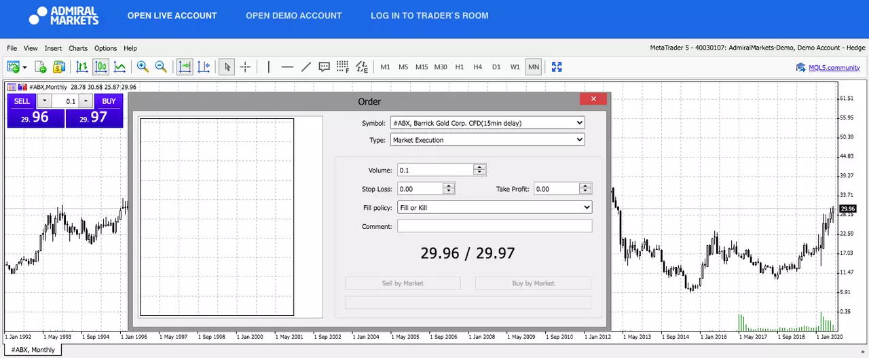Open the Options menu
The width and height of the screenshot is (869, 358).
(x=105, y=48)
